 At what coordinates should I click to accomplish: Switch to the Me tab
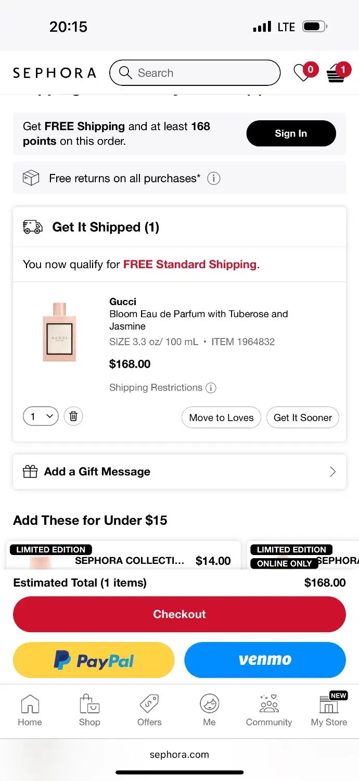click(x=209, y=711)
